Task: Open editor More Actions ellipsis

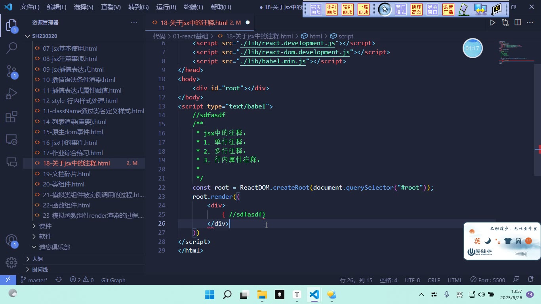Action: pyautogui.click(x=530, y=23)
